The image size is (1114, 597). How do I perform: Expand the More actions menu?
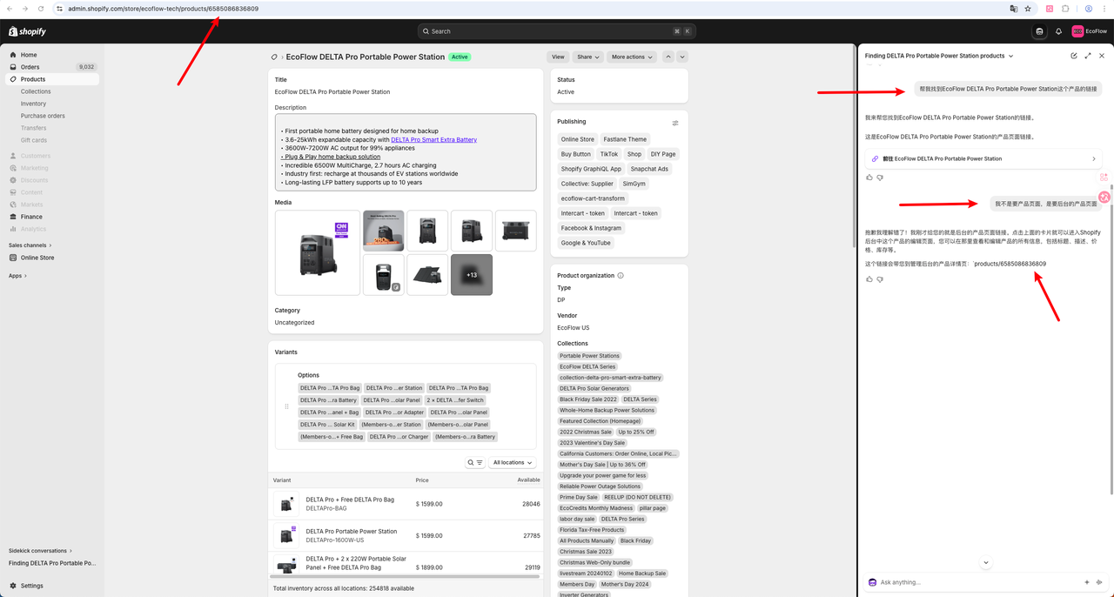click(x=632, y=57)
